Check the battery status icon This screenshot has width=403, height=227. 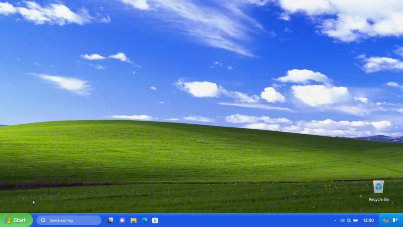tap(356, 220)
